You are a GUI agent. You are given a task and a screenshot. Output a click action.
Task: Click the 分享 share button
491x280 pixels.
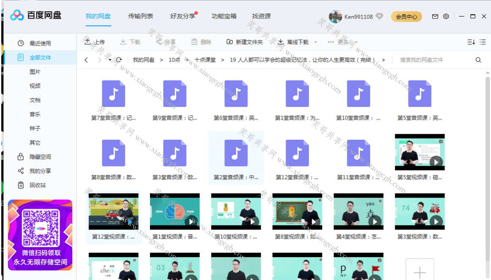coord(166,42)
